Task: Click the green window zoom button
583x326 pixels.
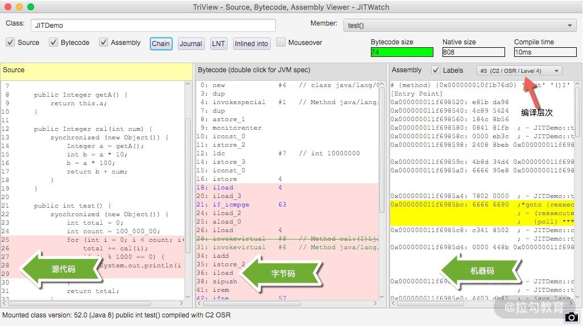Action: click(x=31, y=7)
